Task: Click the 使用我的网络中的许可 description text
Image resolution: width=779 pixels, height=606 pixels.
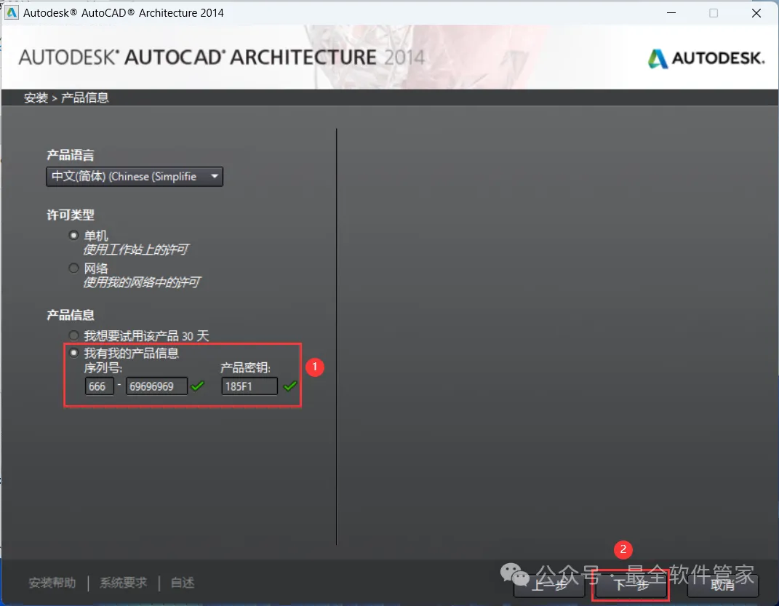Action: (142, 283)
